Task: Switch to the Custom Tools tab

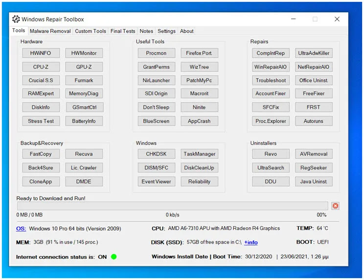Action: tap(91, 31)
